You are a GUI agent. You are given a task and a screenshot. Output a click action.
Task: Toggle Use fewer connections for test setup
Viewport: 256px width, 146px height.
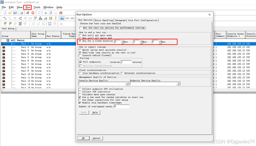pos(80,100)
